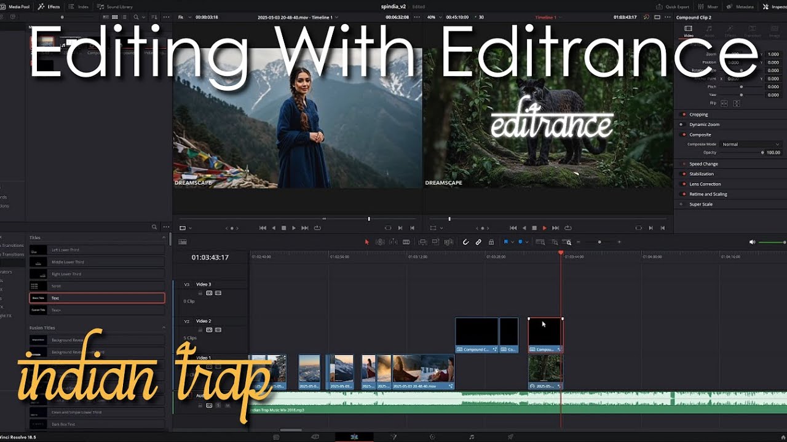Screen dimensions: 787x442
Task: Select the Right Lower Third title
Action: point(97,274)
